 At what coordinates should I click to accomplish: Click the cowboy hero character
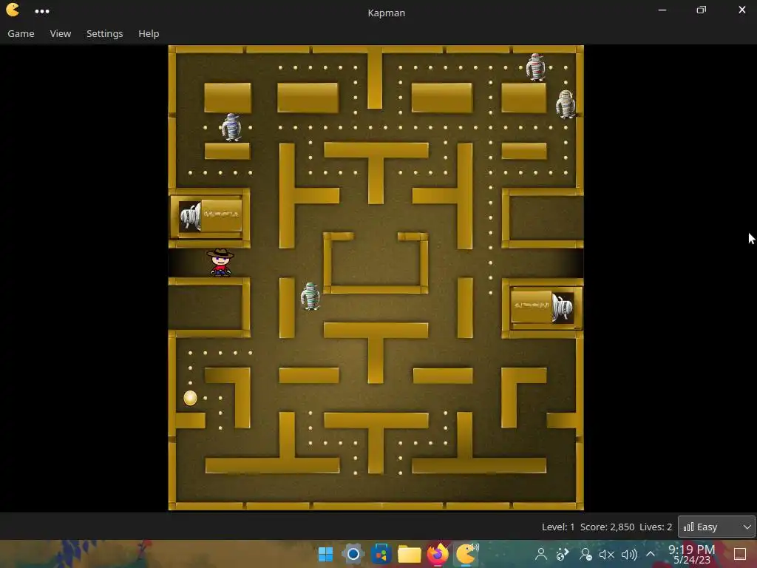(220, 263)
